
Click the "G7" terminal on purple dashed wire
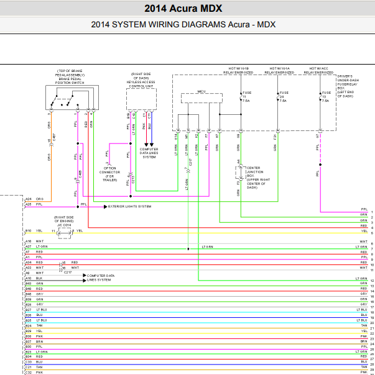point(318,136)
